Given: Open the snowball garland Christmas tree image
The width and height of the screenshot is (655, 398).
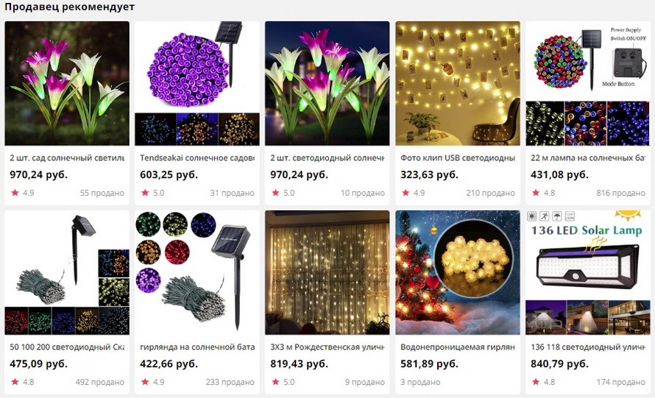Looking at the screenshot, I should click(458, 272).
